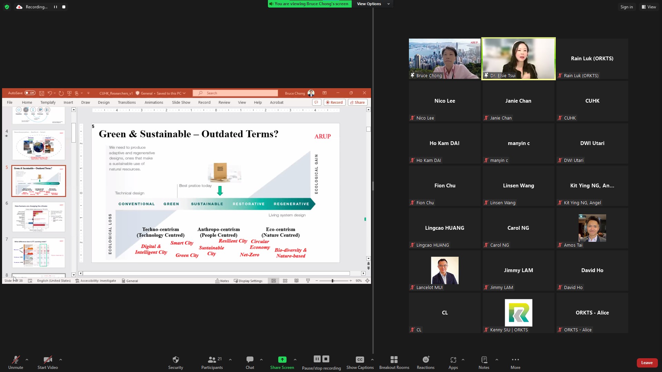Screen dimensions: 662x372
Task: Click the red Leave button
Action: (646, 363)
